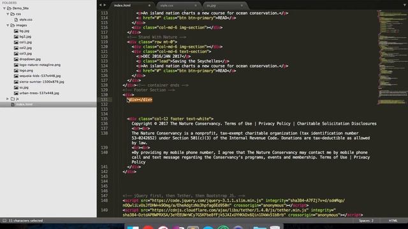
Task: Click the selected <div></div> on line 131
Action: click(x=140, y=100)
